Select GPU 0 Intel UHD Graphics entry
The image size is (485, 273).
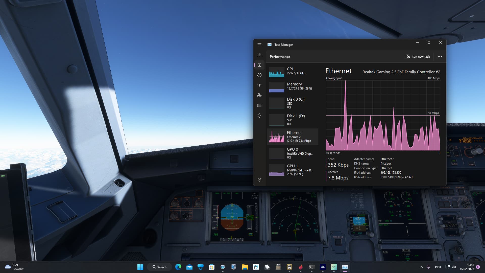pyautogui.click(x=293, y=153)
